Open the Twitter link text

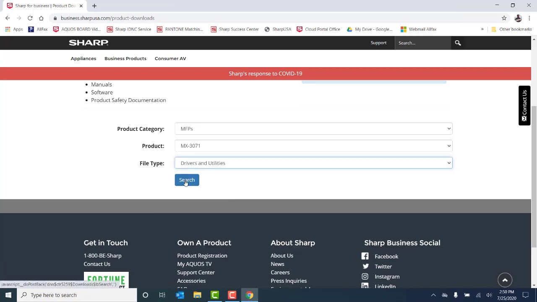coord(383,266)
